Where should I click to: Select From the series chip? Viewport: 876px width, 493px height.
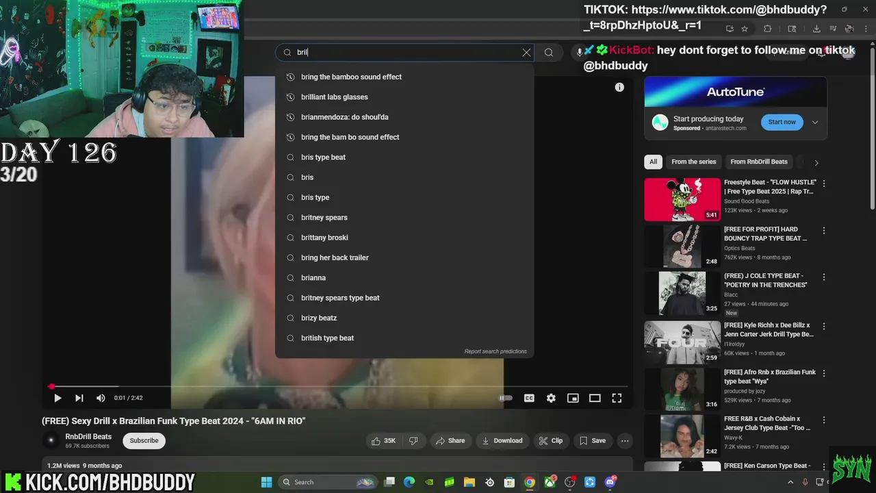point(694,162)
